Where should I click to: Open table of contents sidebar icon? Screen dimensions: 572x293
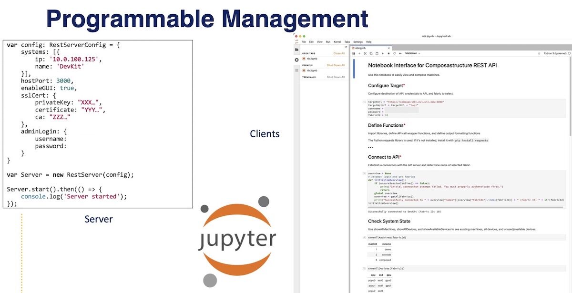[x=296, y=70]
